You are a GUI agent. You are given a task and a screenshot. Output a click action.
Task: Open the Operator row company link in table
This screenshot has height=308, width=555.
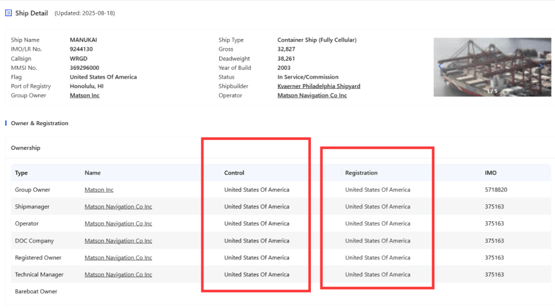pyautogui.click(x=118, y=224)
